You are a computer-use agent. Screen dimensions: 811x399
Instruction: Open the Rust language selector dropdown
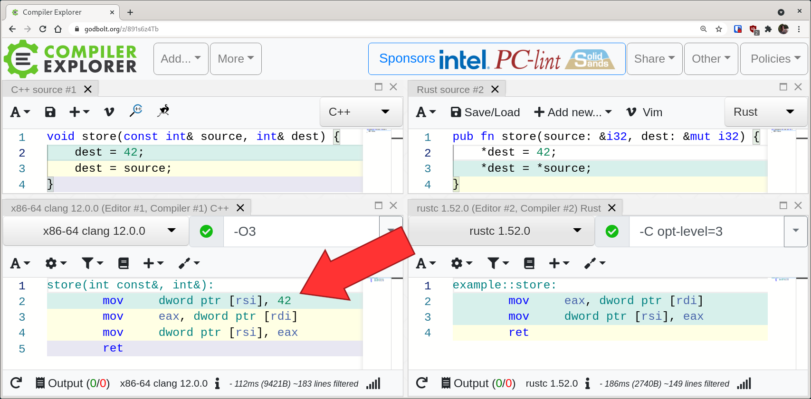click(765, 112)
